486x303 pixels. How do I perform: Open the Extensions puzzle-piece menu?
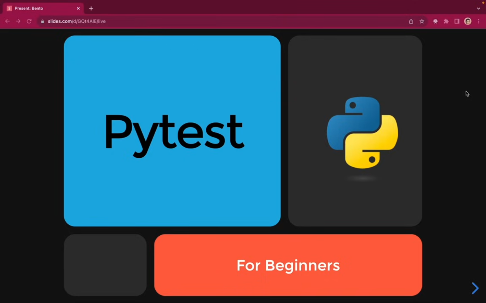coord(446,21)
